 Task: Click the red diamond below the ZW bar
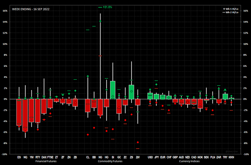[138, 142]
